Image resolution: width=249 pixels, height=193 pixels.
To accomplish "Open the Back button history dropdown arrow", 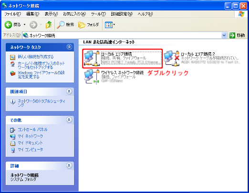I will (24, 25).
